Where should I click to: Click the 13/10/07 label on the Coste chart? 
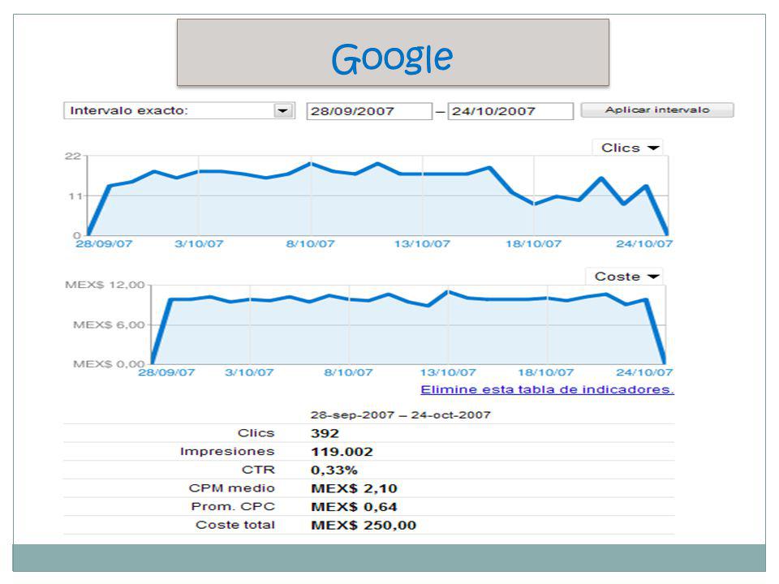pyautogui.click(x=448, y=372)
